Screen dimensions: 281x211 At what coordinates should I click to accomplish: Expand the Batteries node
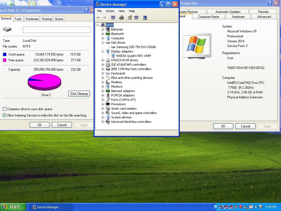tap(103, 29)
